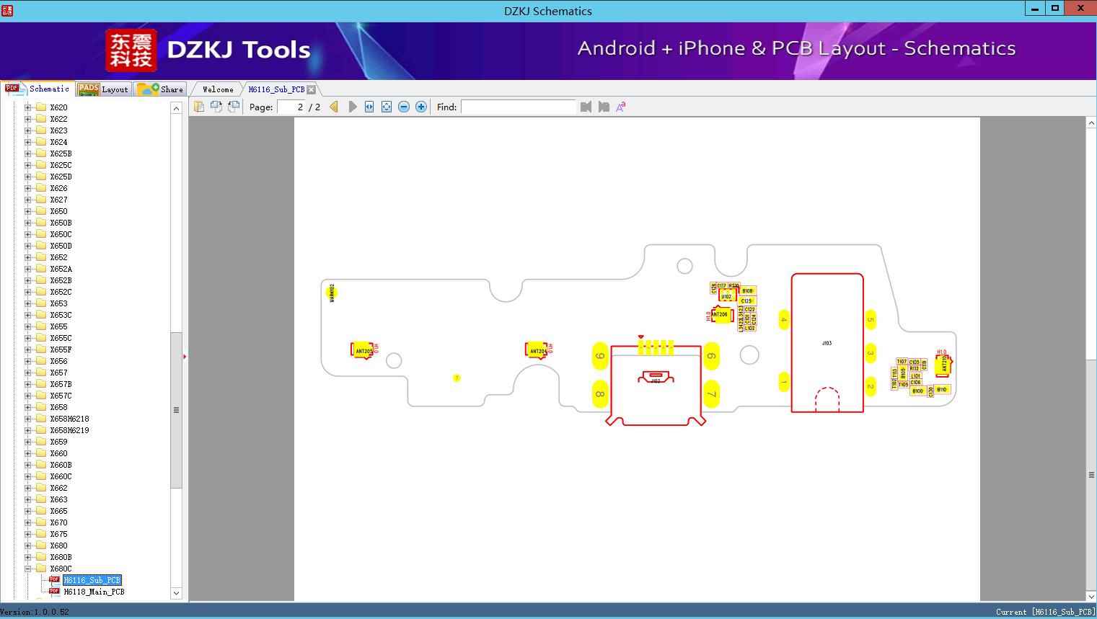Switch to the Layout tab

(103, 89)
